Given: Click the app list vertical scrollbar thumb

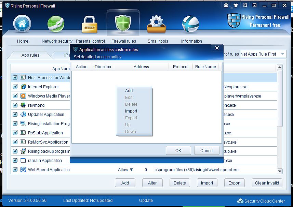Looking at the screenshot, I should point(280,98).
